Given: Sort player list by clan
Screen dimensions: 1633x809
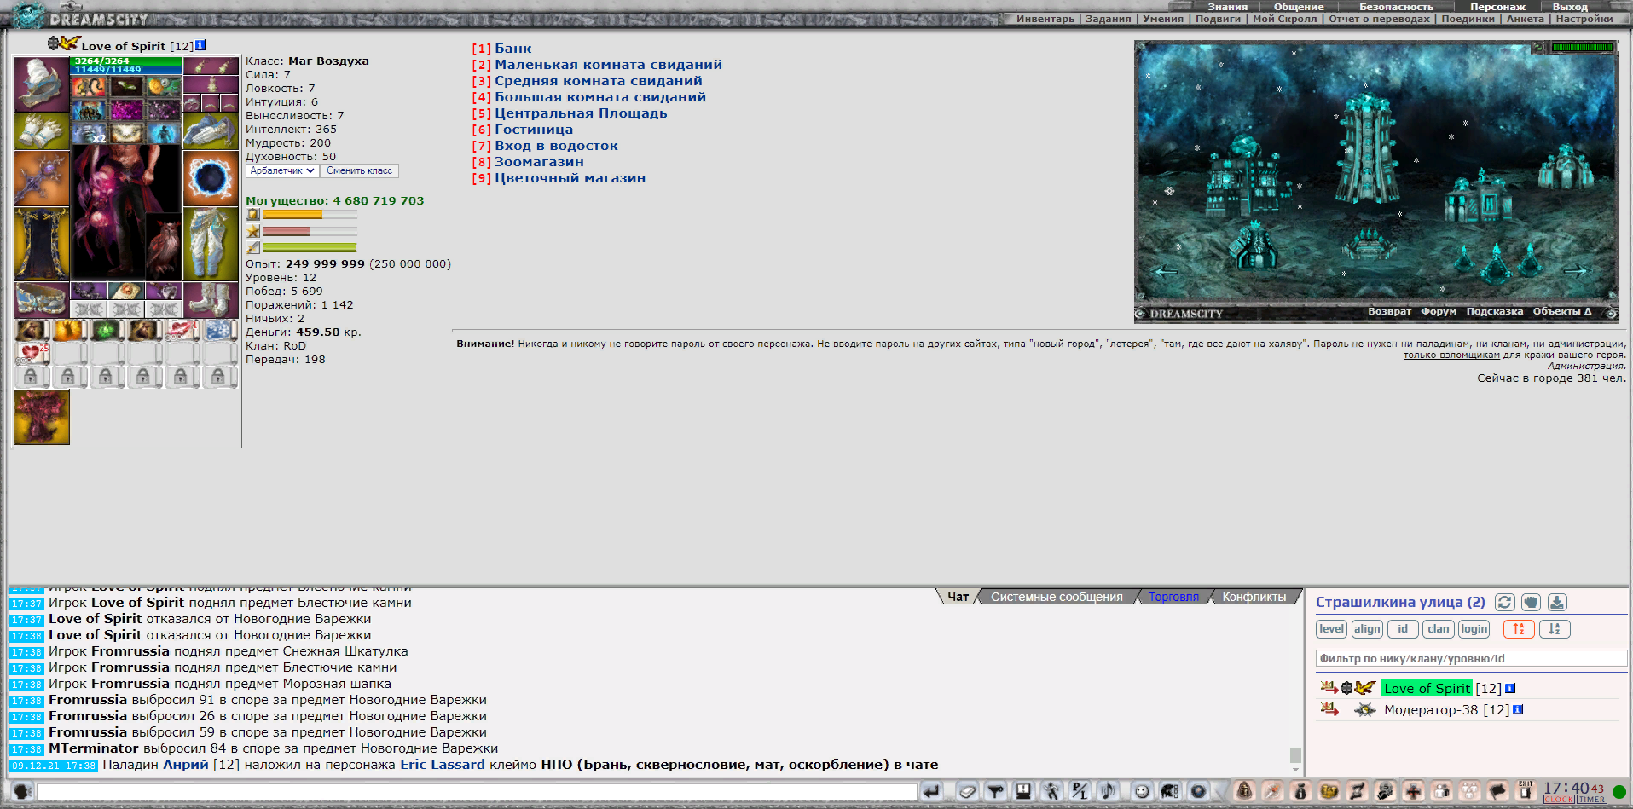Looking at the screenshot, I should click(1439, 629).
